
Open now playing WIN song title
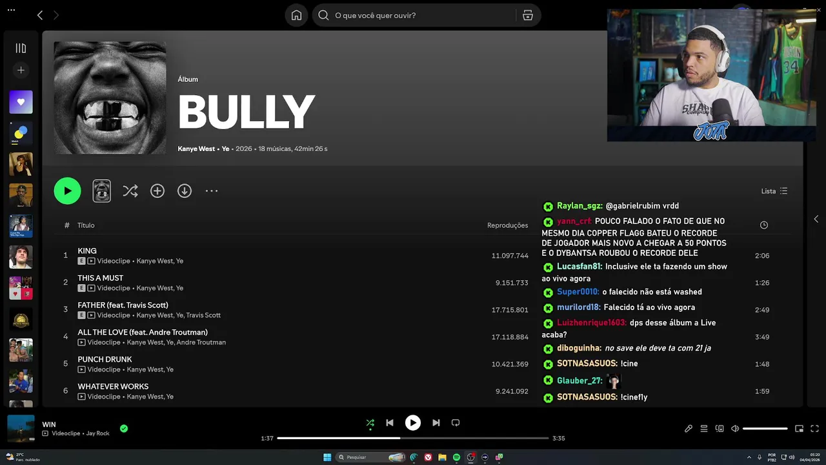tap(49, 424)
